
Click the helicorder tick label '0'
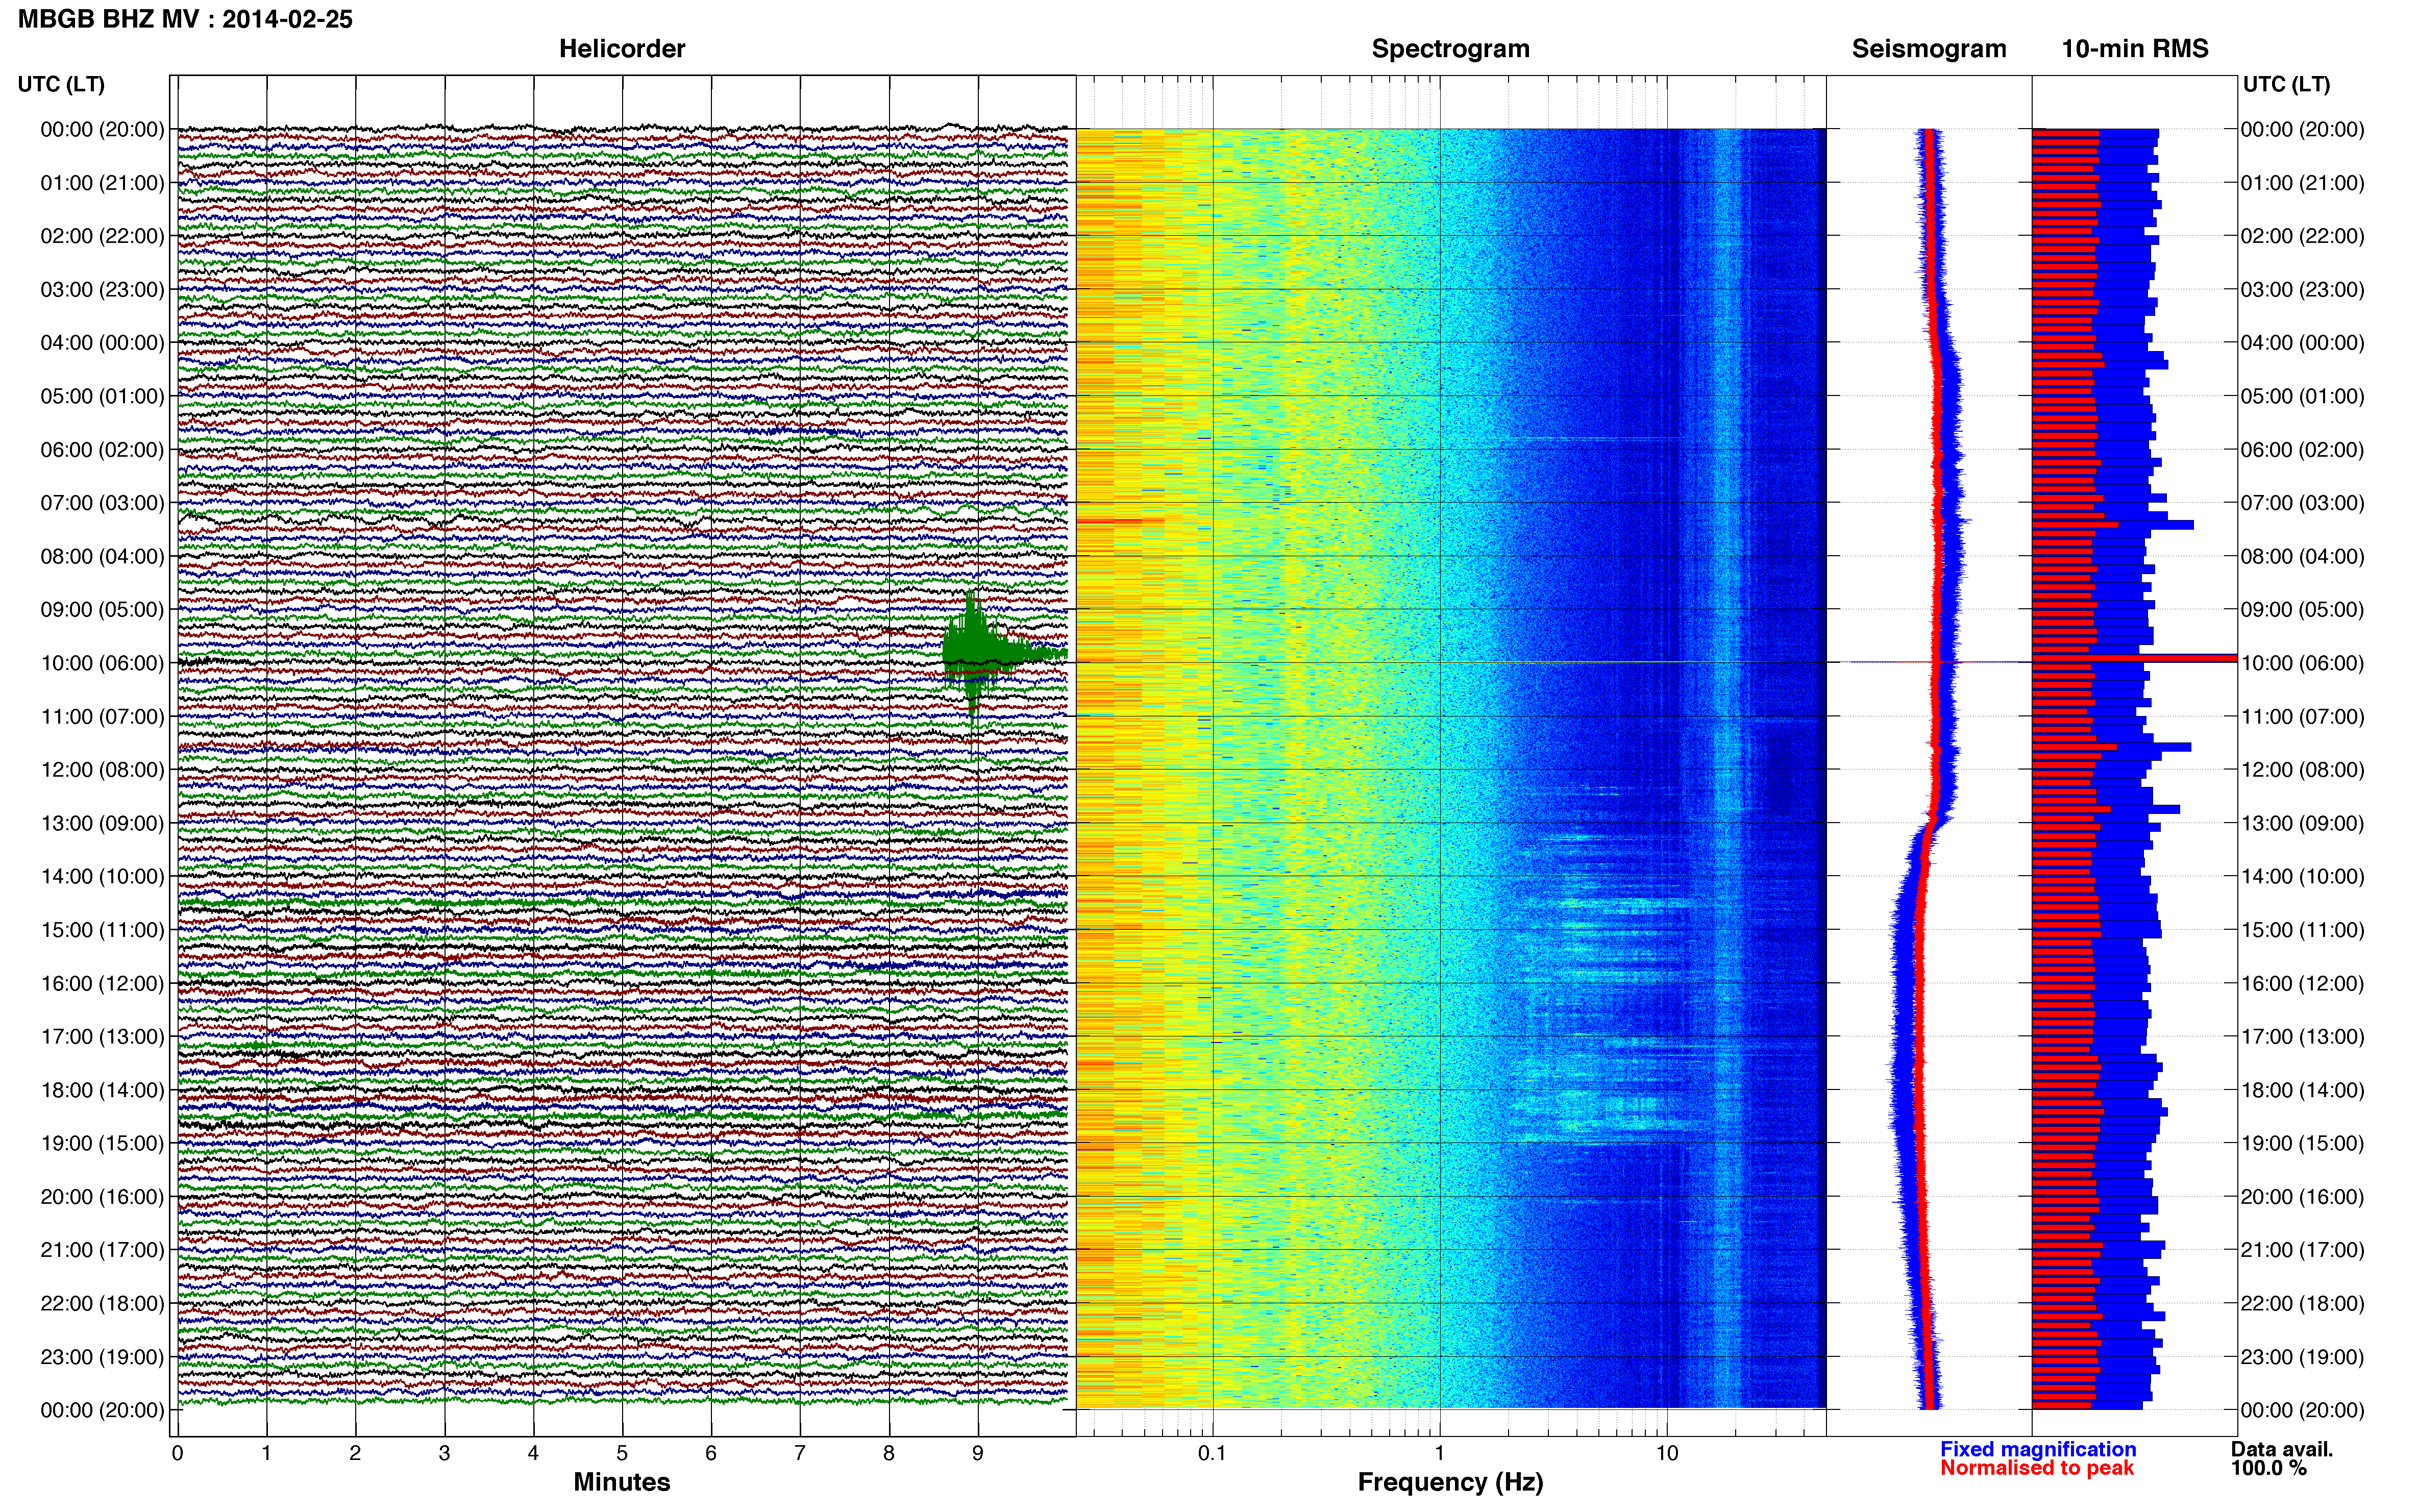[178, 1453]
